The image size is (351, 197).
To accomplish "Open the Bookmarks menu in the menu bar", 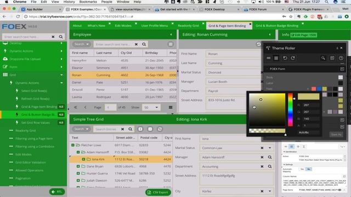I will [88, 2].
